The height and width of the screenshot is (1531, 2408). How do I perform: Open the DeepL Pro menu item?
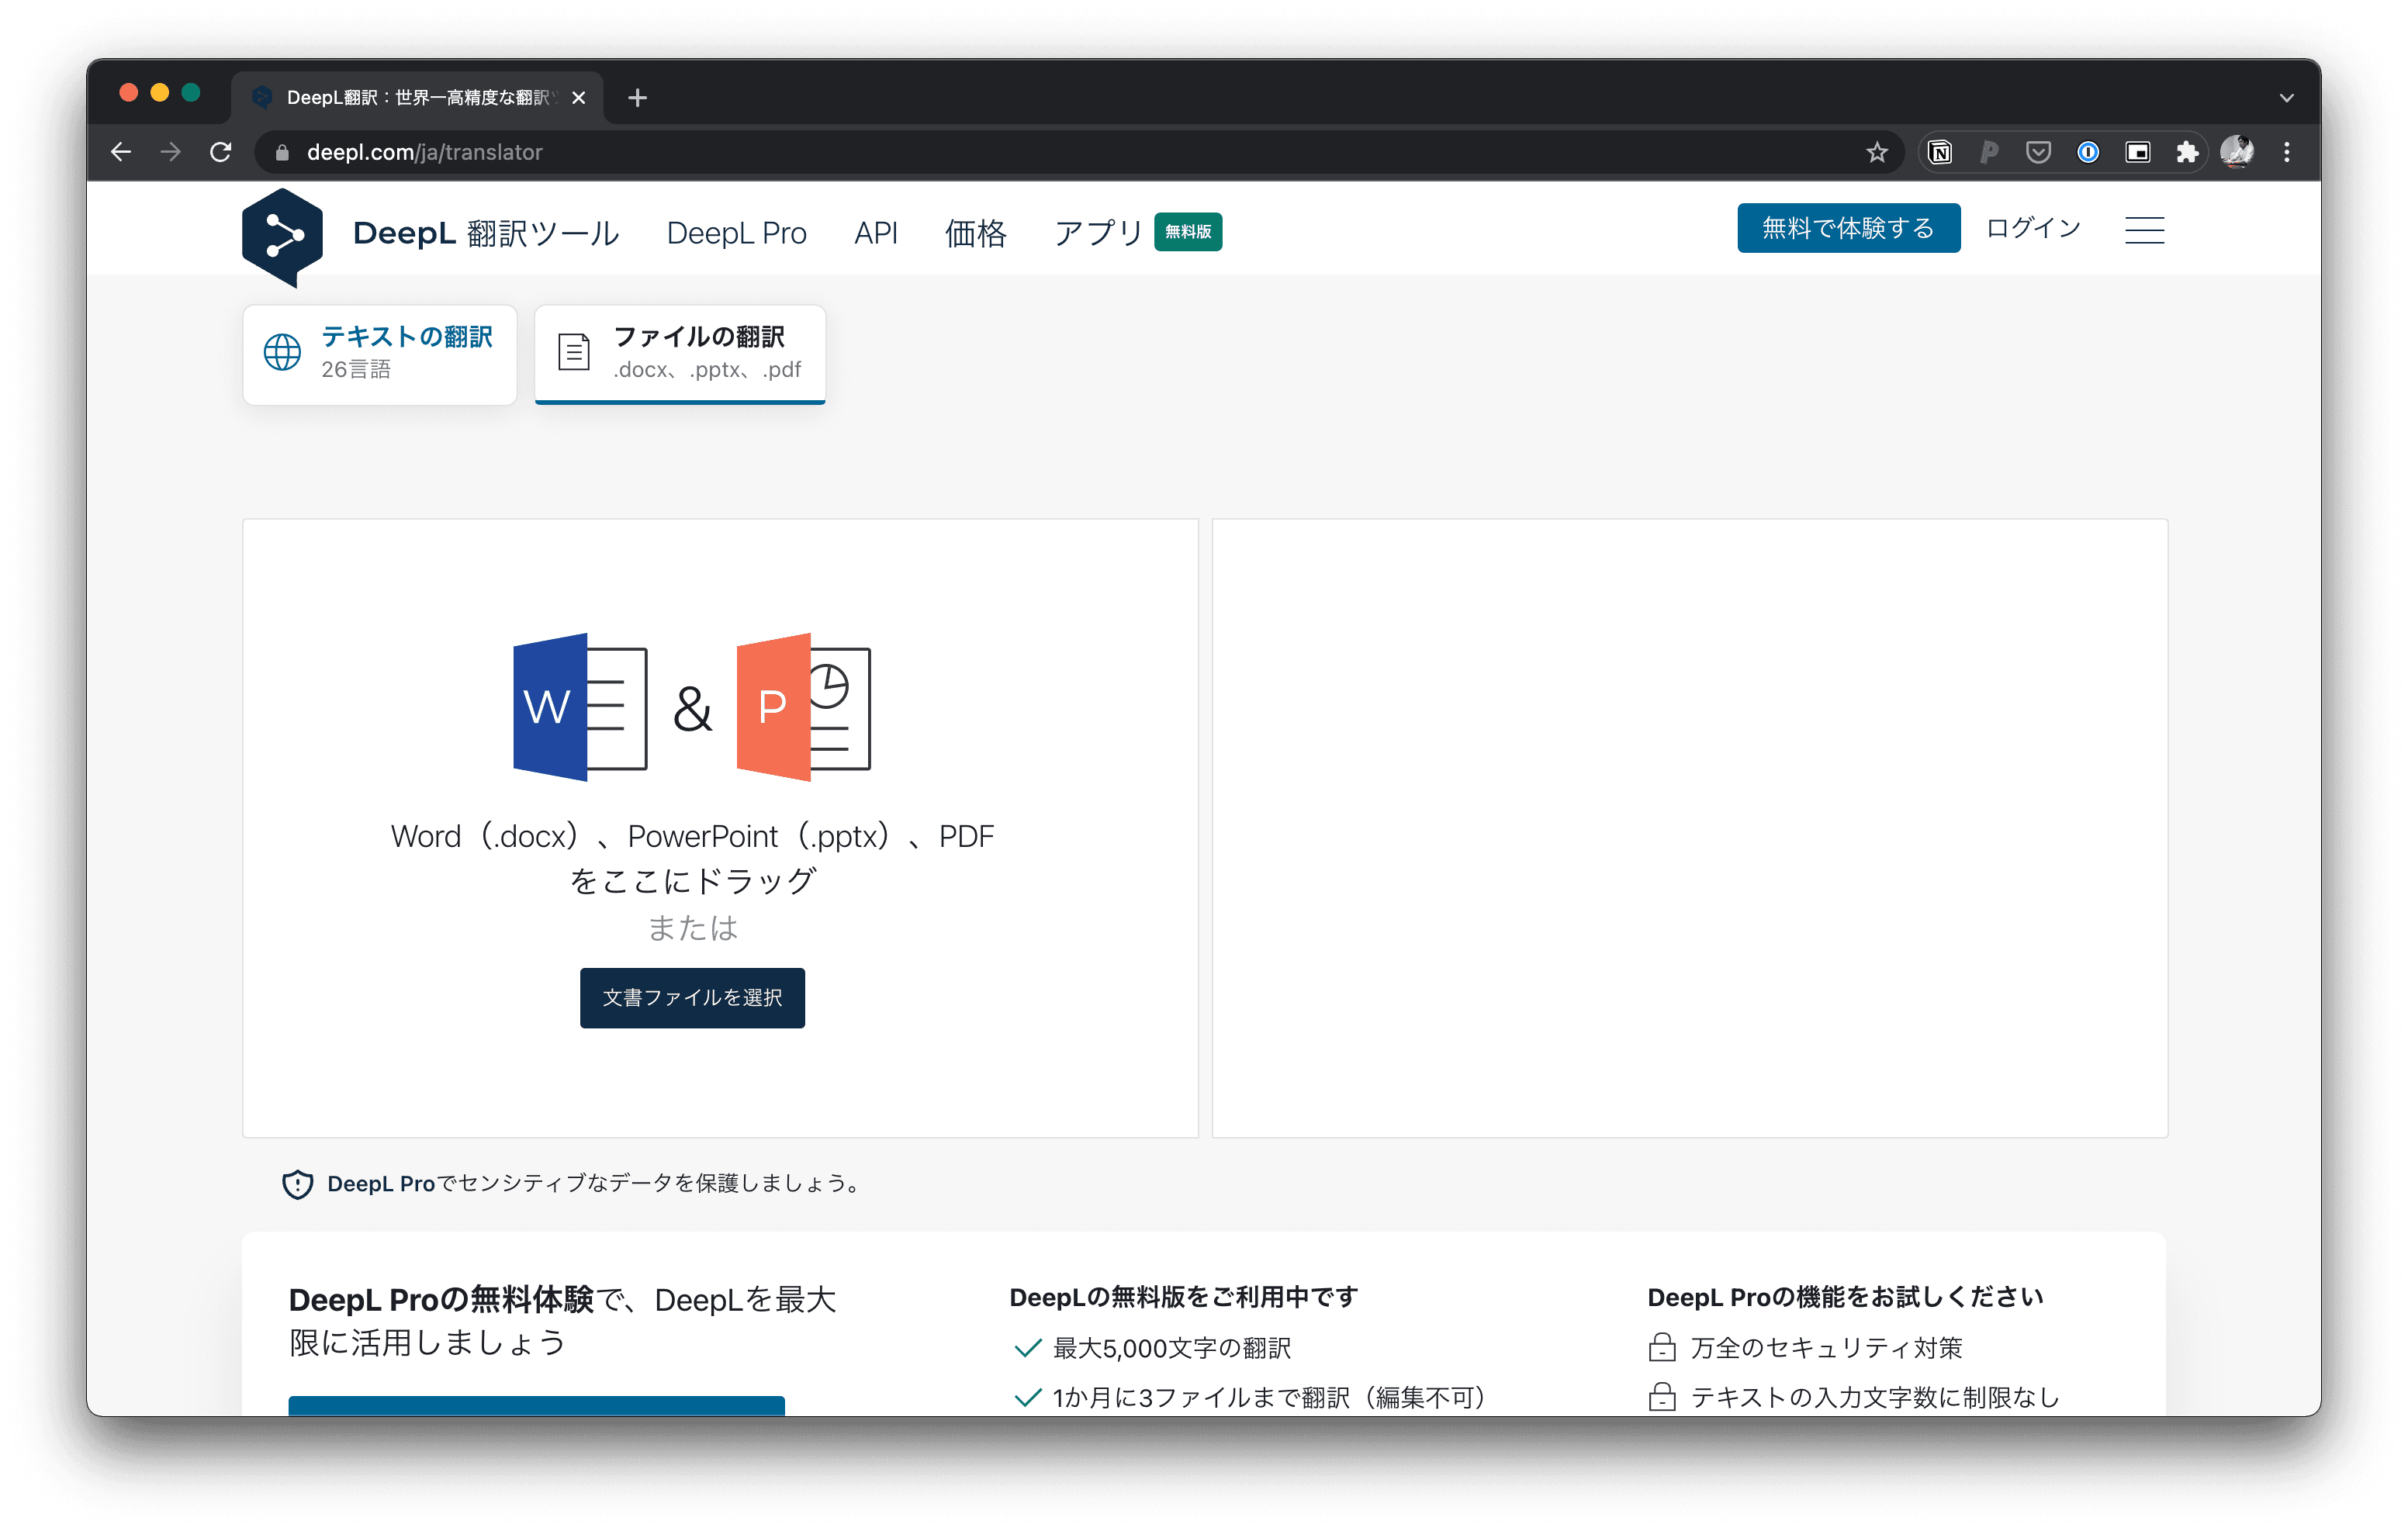click(736, 233)
